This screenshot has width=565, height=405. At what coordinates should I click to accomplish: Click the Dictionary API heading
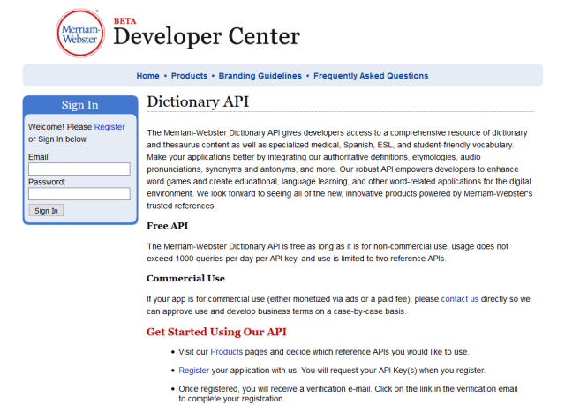(198, 101)
